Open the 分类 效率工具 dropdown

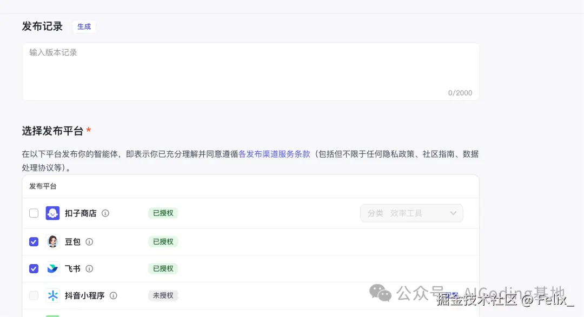pos(412,213)
